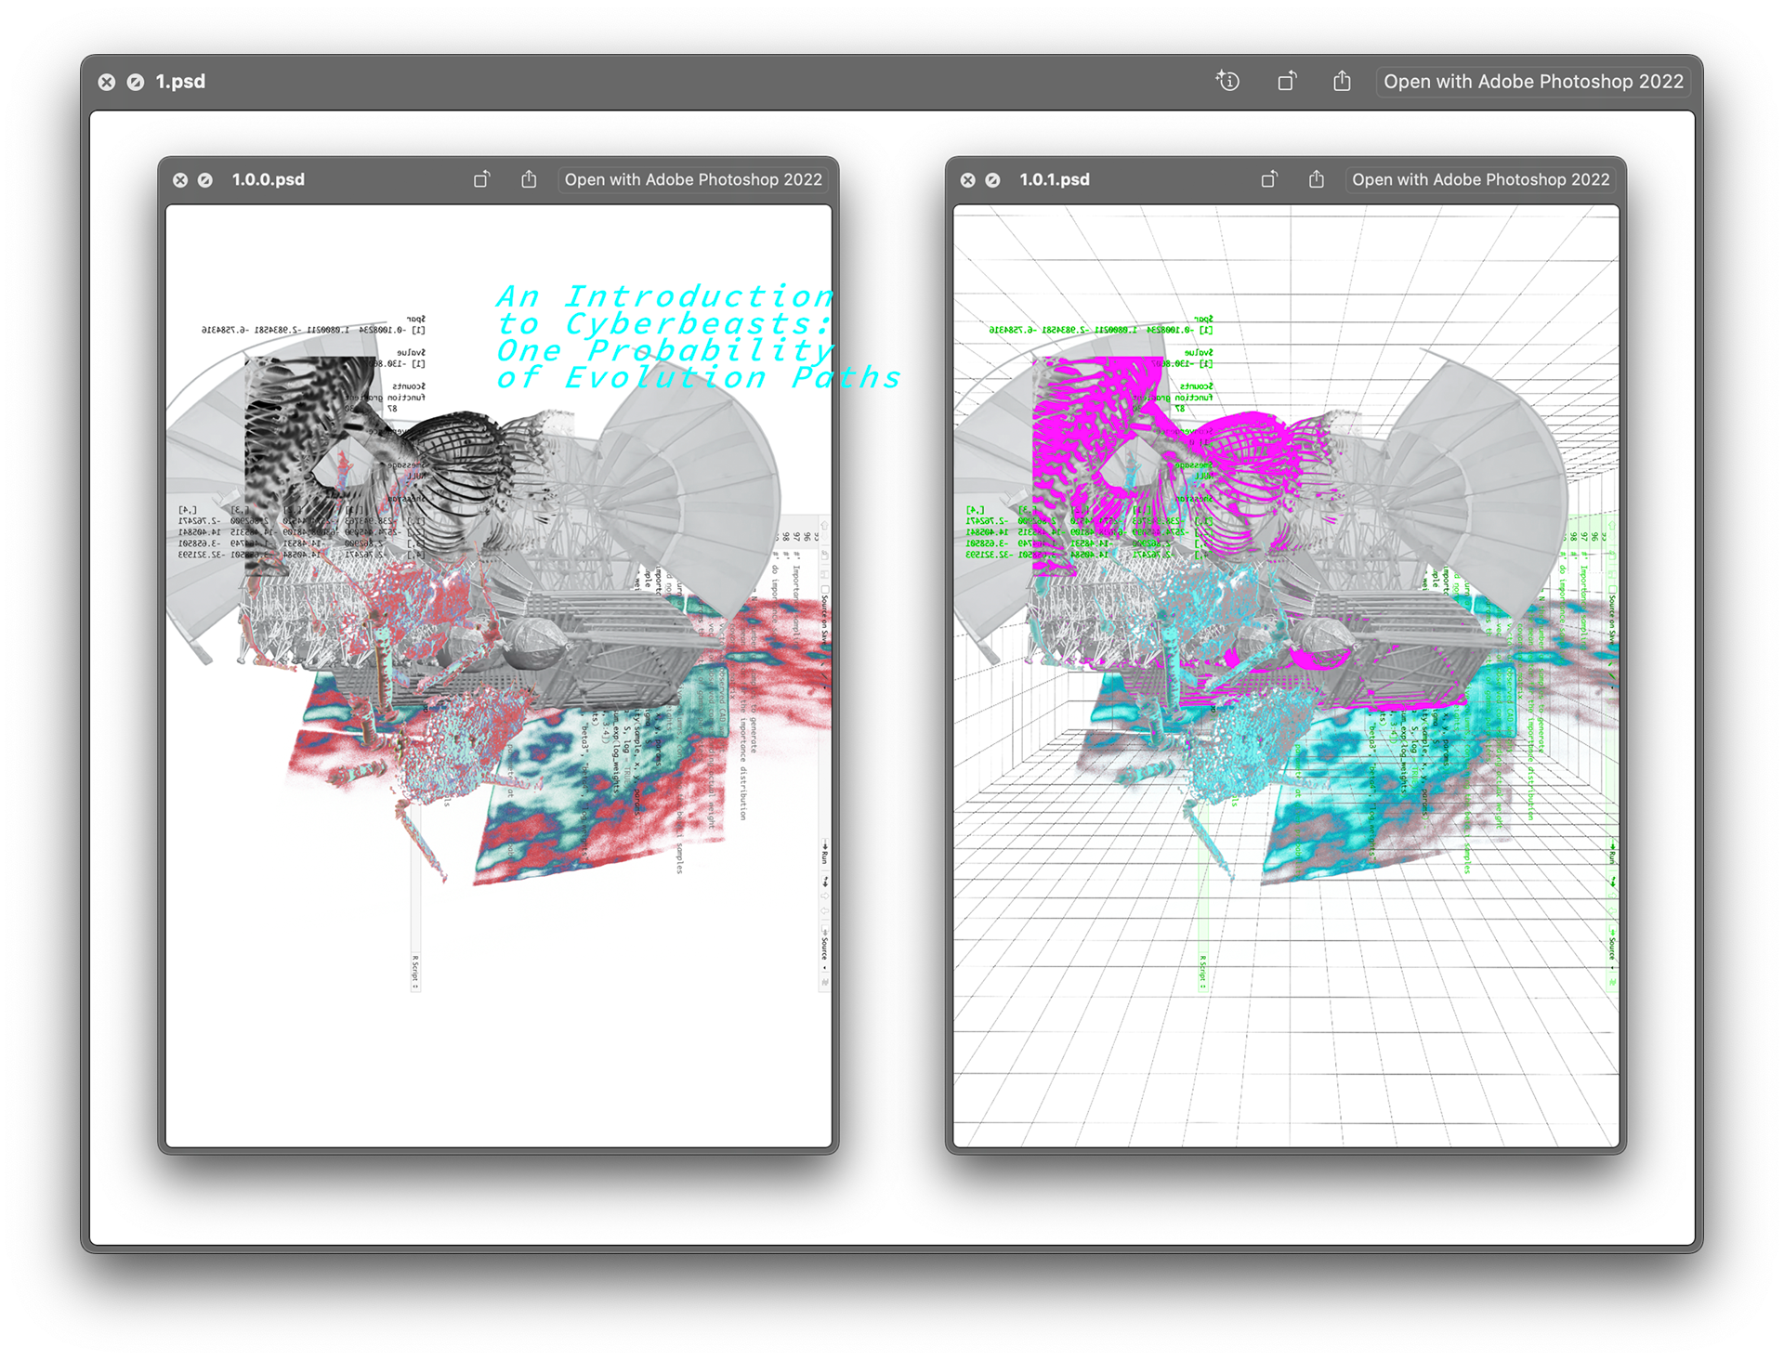
Task: Toggle full screen on the 1.psd preview
Action: point(136,82)
